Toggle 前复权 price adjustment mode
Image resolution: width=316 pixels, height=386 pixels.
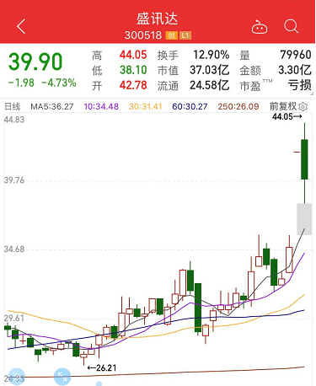point(283,106)
